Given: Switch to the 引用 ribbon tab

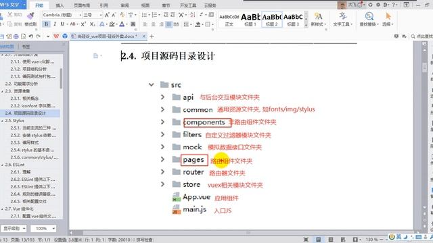Looking at the screenshot, I should [104, 5].
